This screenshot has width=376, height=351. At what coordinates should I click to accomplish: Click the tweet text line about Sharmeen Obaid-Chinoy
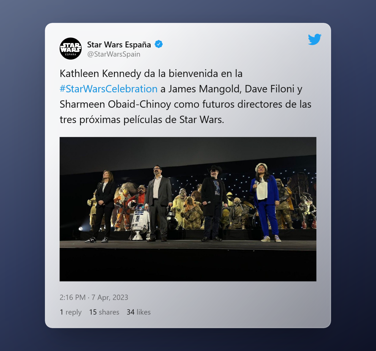click(185, 104)
